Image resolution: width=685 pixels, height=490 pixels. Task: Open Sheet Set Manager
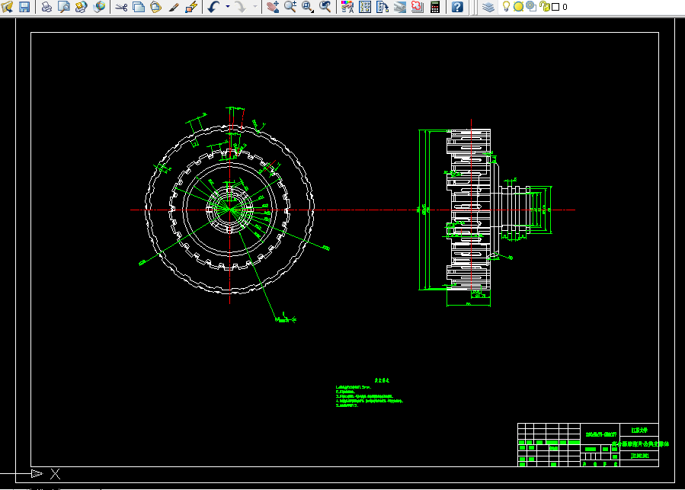400,7
